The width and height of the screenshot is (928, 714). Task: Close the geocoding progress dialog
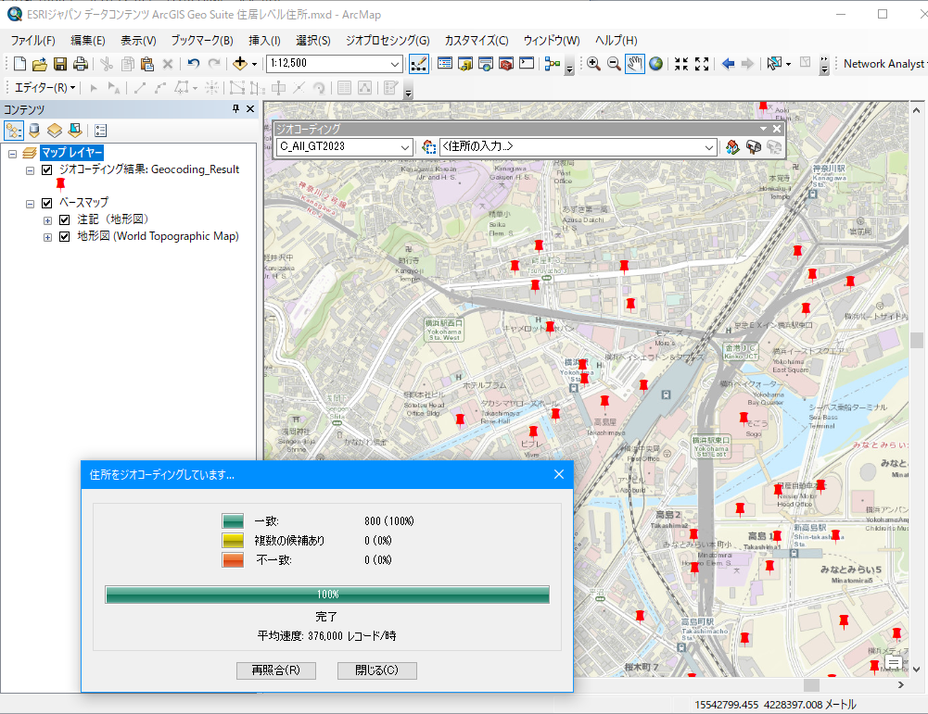coord(559,475)
